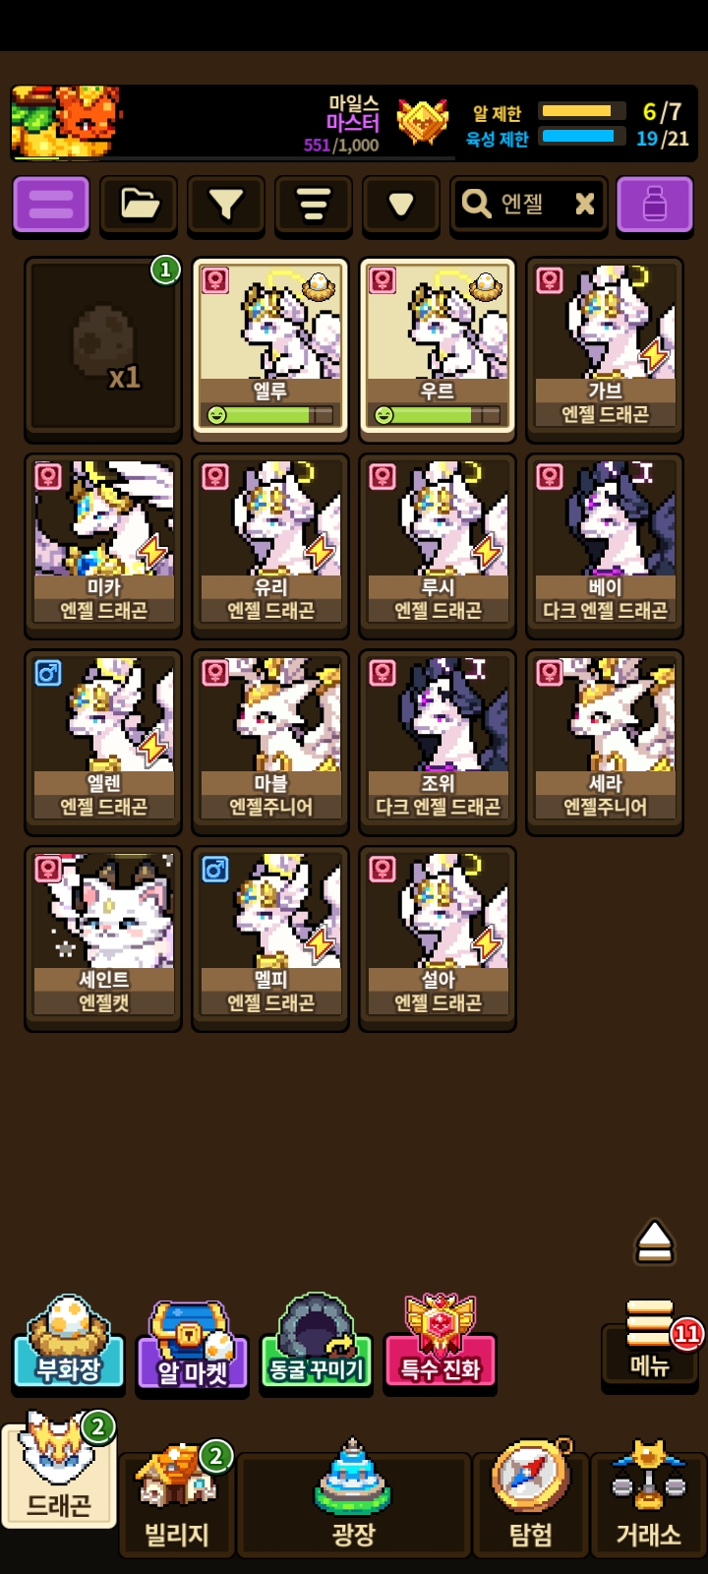Toggle the heart favorites filter
Screen dimensions: 708x1574
tap(401, 205)
